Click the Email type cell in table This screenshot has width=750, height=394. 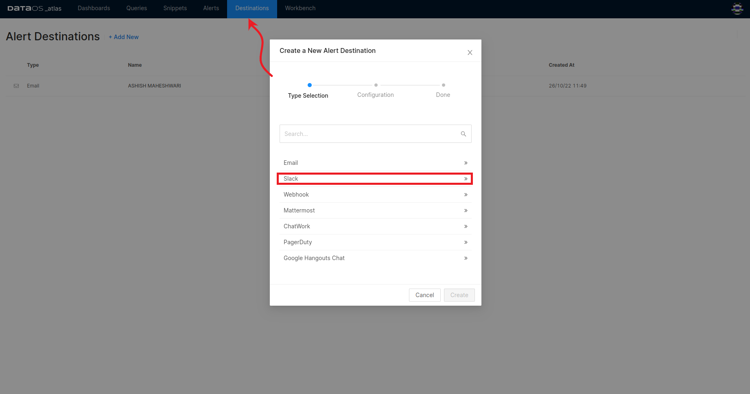click(33, 86)
